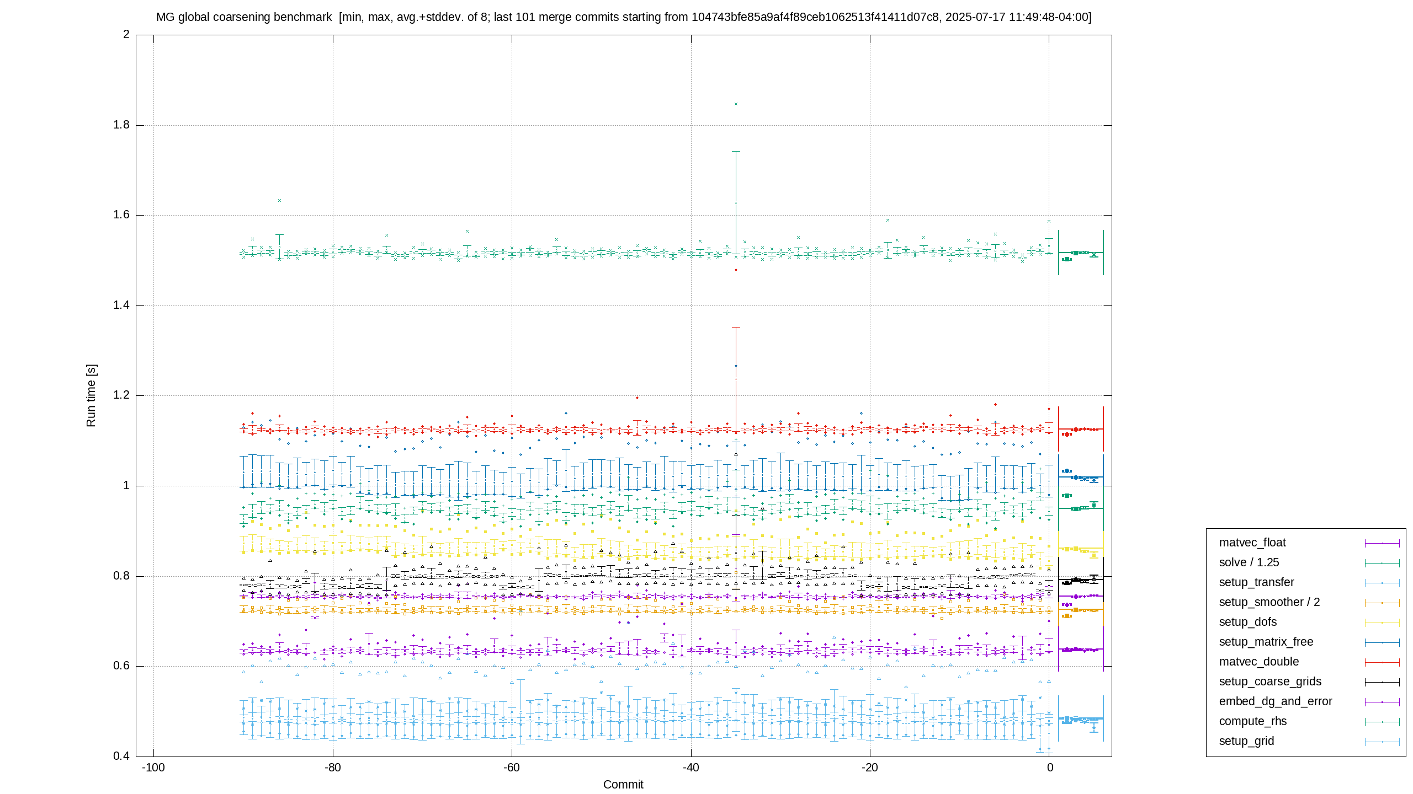Select the setup_dofs legend label
Screen dimensions: 1413x794
1248,622
